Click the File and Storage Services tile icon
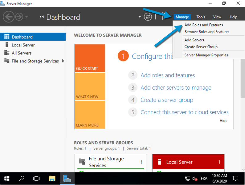 click(82, 162)
